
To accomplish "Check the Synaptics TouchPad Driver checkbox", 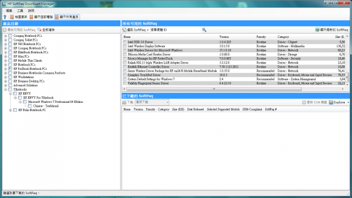I will coord(125,75).
